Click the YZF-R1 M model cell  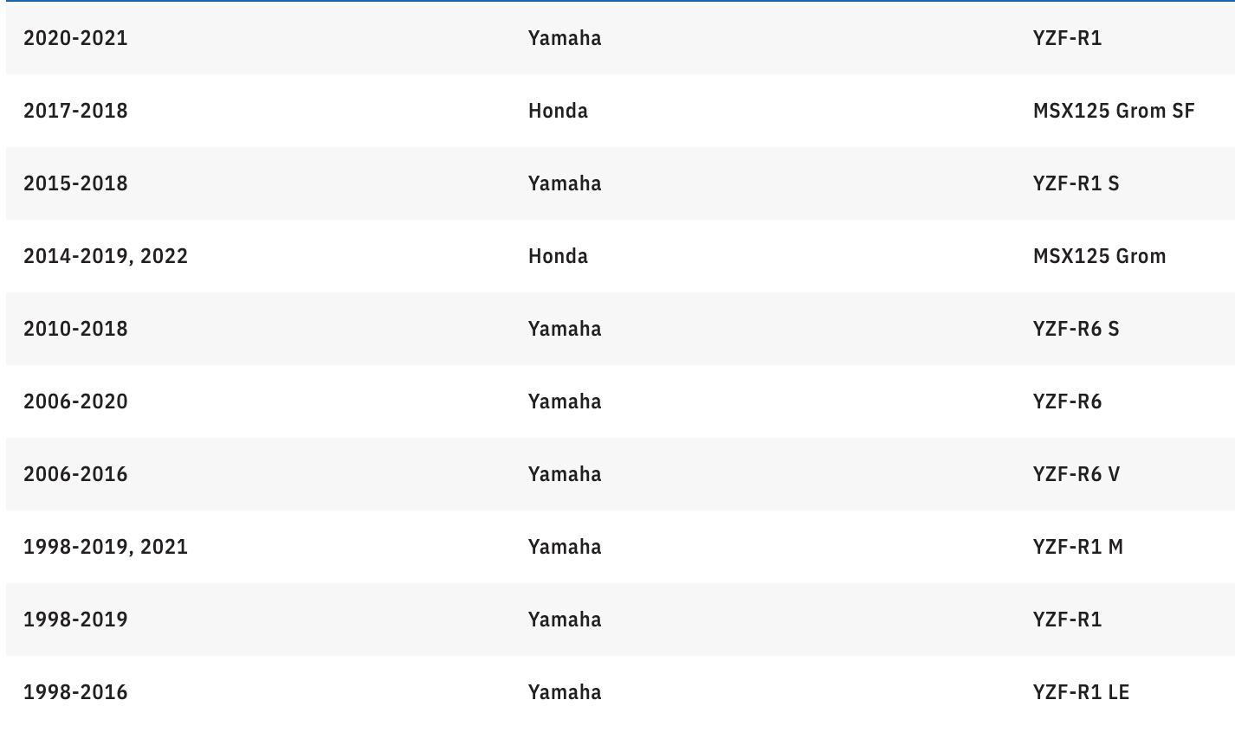click(1077, 547)
